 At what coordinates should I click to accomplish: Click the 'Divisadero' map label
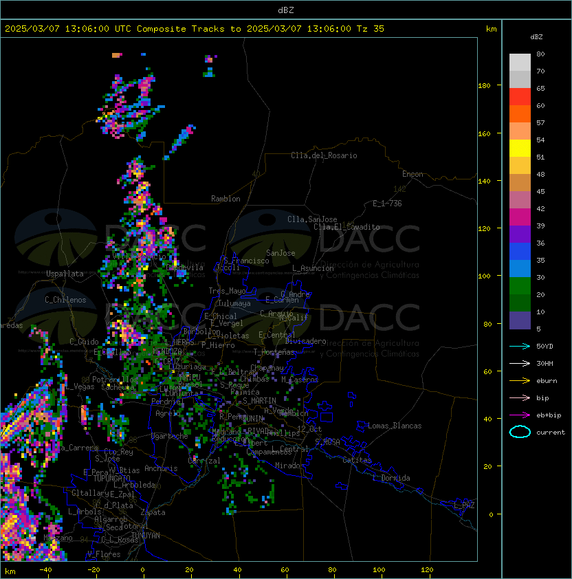pyautogui.click(x=306, y=341)
